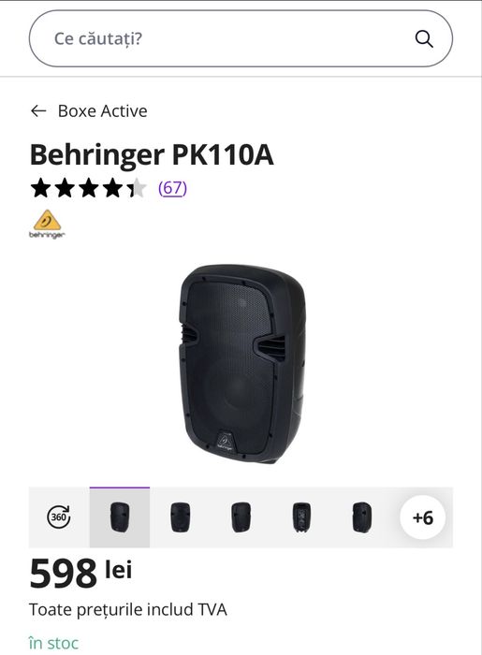Click the 'Toate prețurile includ TVA' note
The width and height of the screenshot is (482, 655).
pyautogui.click(x=128, y=609)
